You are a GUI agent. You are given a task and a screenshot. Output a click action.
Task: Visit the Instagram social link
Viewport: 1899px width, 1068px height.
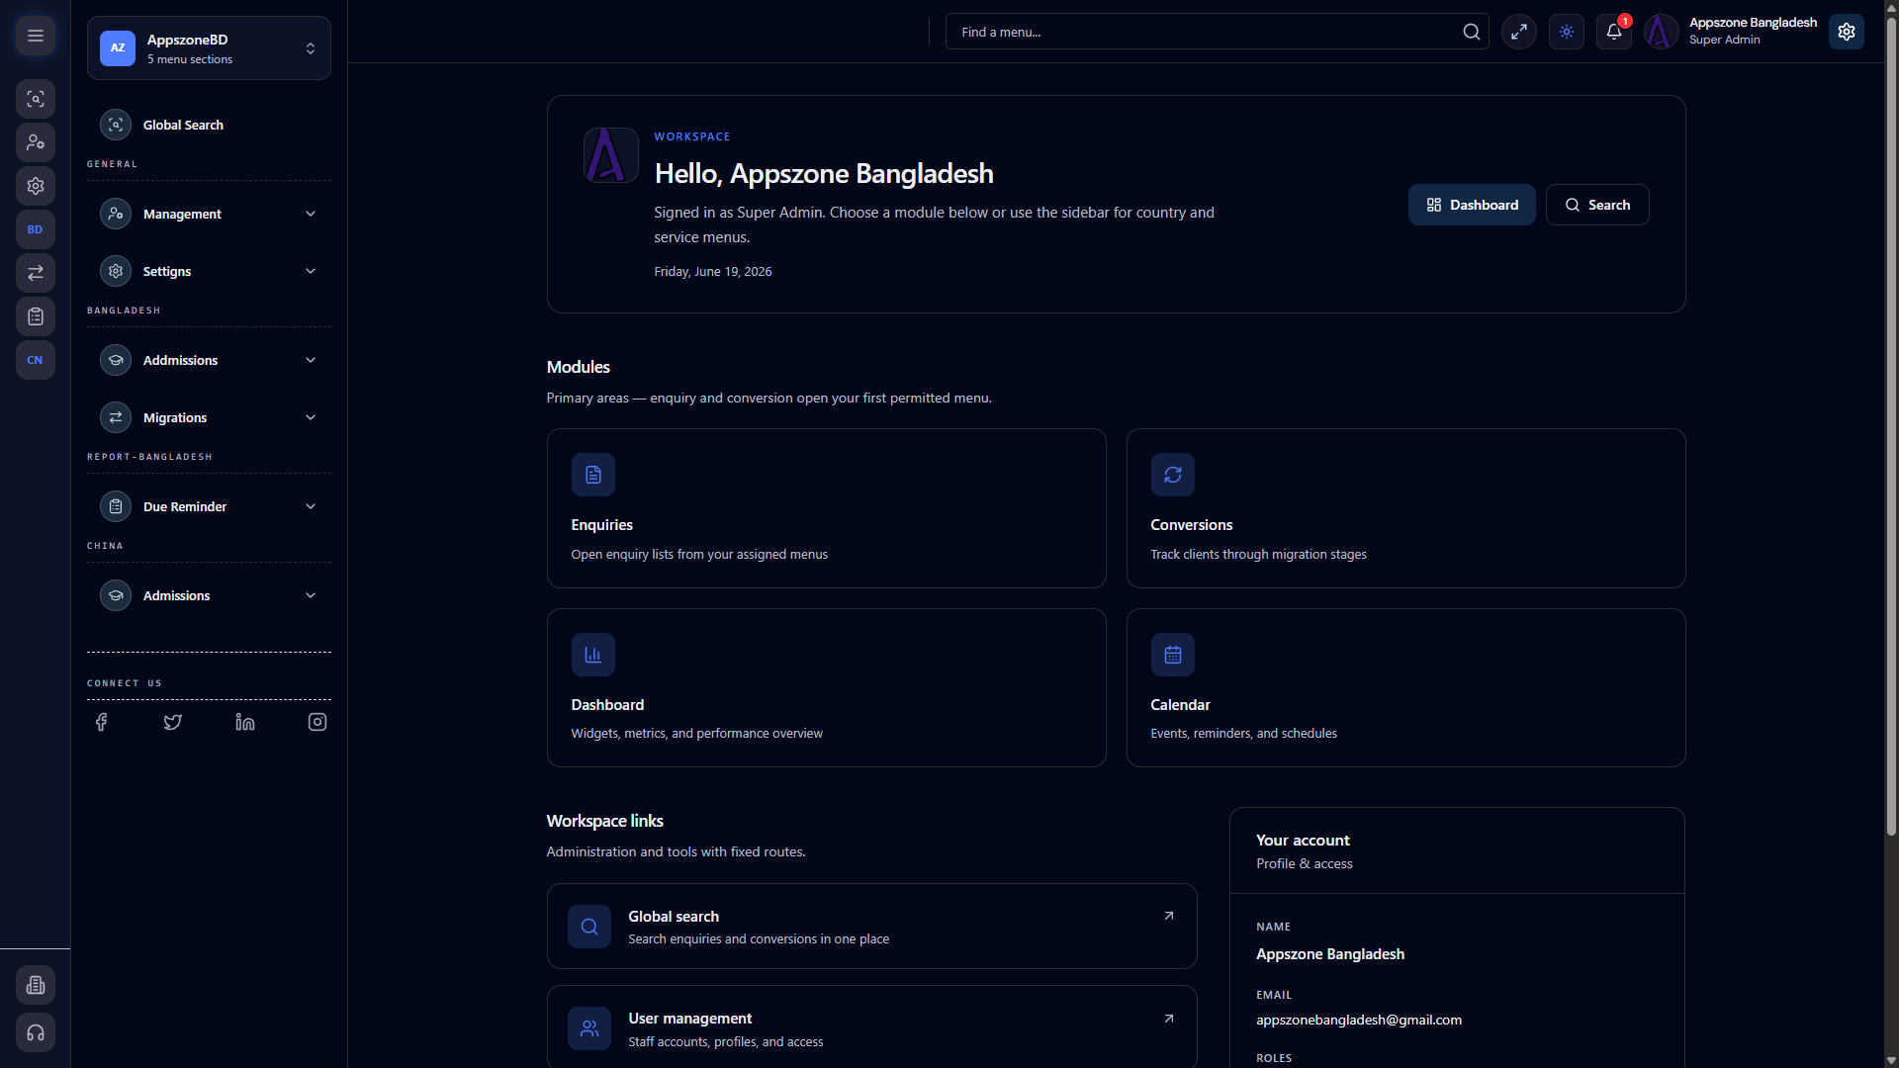point(317,722)
